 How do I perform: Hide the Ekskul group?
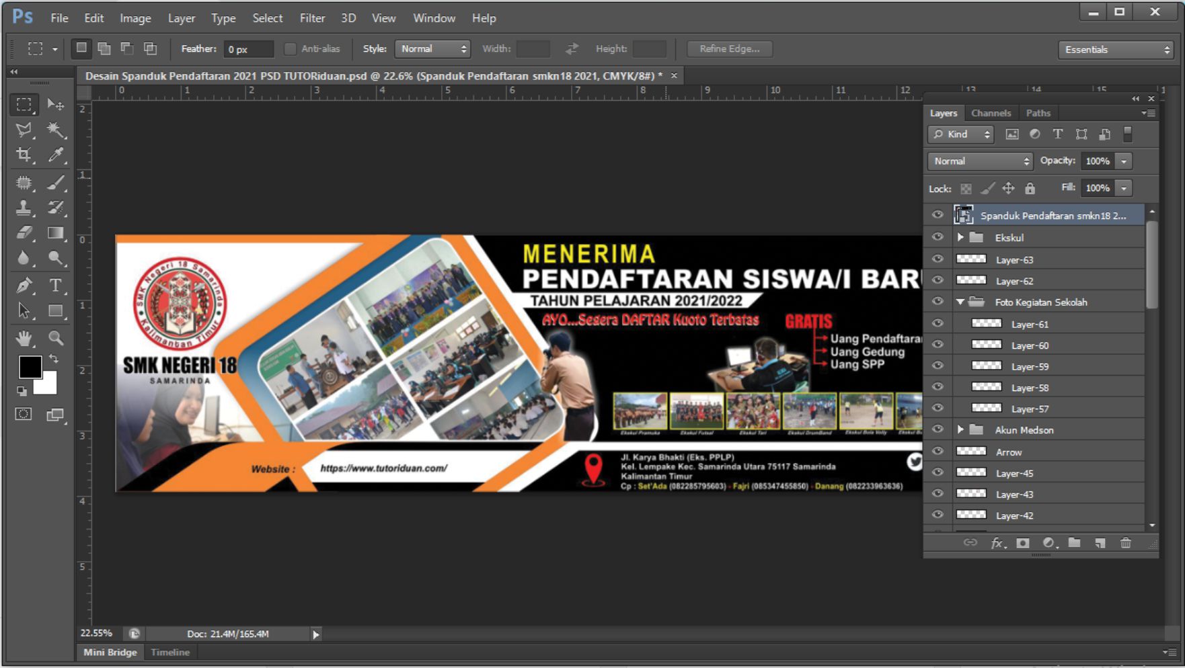(x=938, y=237)
